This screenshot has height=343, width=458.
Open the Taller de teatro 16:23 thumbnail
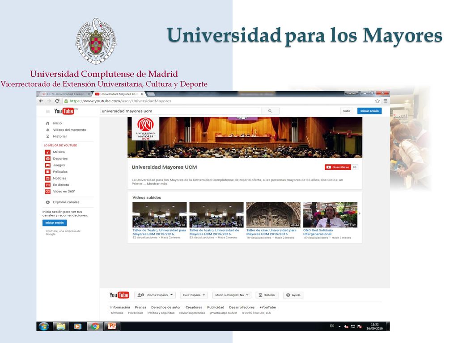[216, 215]
